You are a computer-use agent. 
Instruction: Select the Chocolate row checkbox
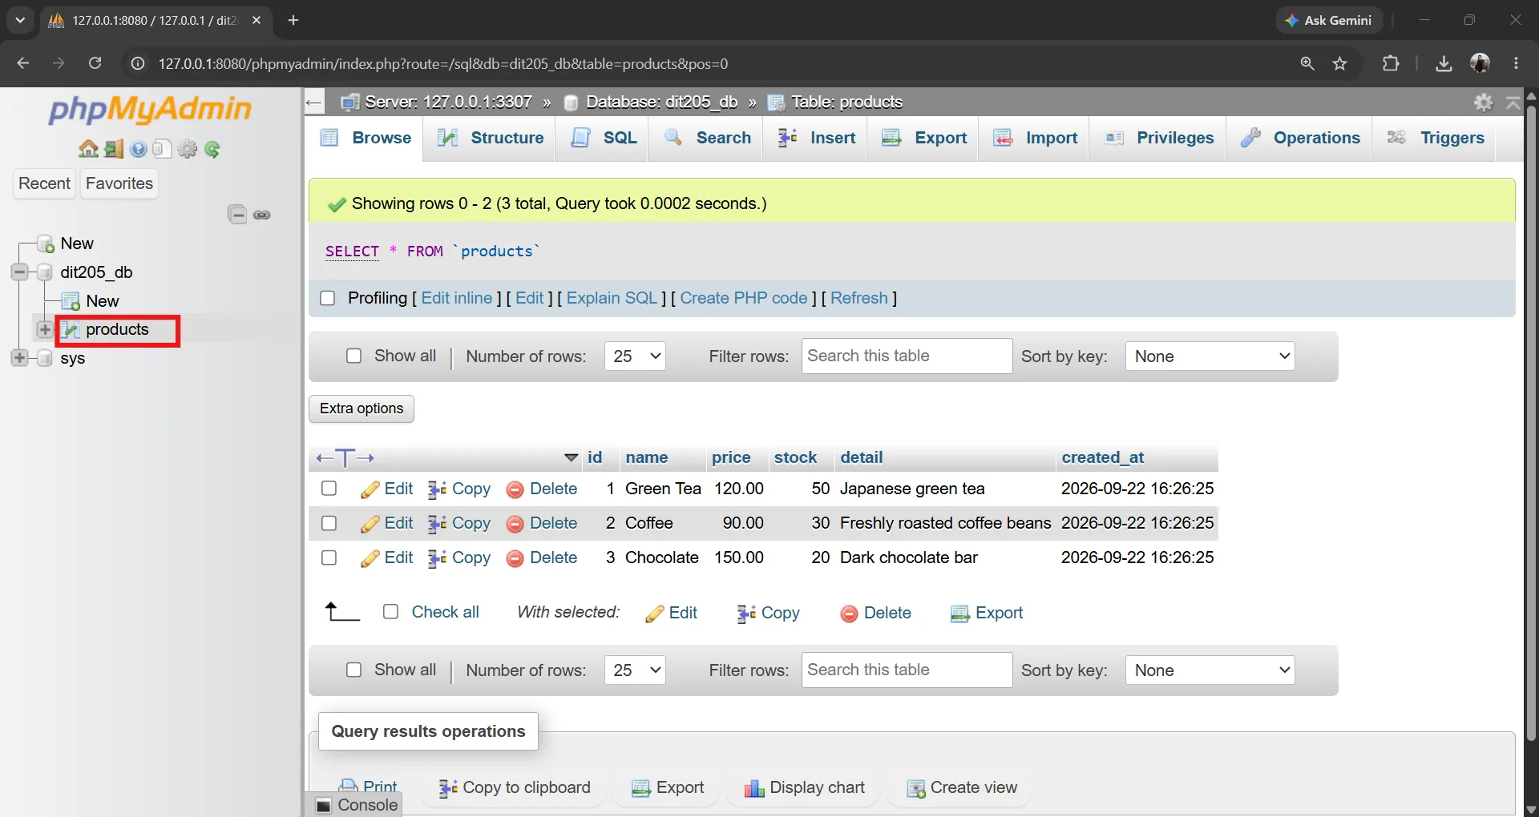pos(329,557)
